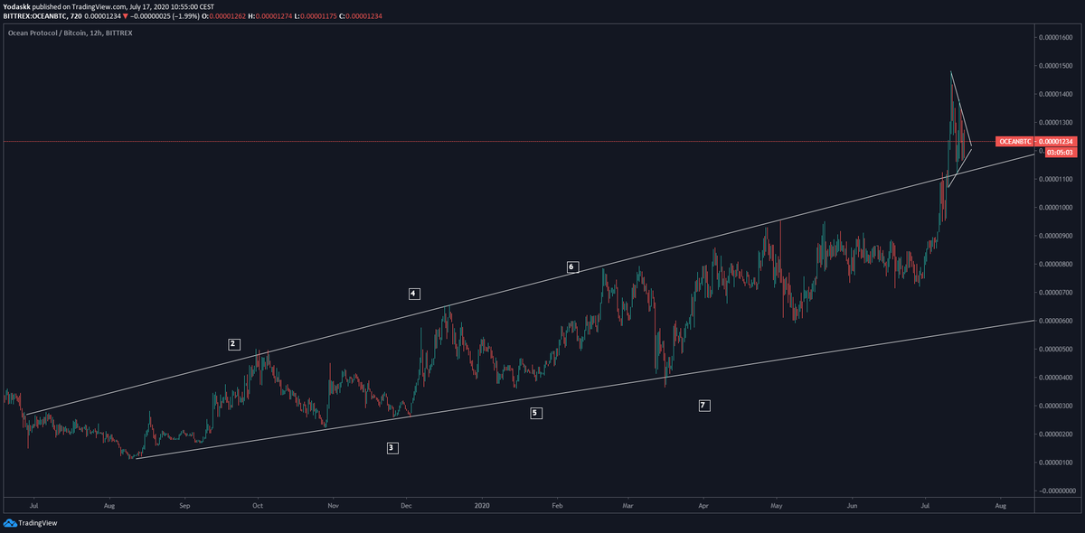Expand the O open price value

coord(229,15)
